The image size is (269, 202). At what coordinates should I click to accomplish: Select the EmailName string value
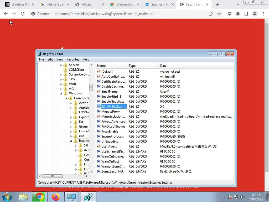coord(109,91)
